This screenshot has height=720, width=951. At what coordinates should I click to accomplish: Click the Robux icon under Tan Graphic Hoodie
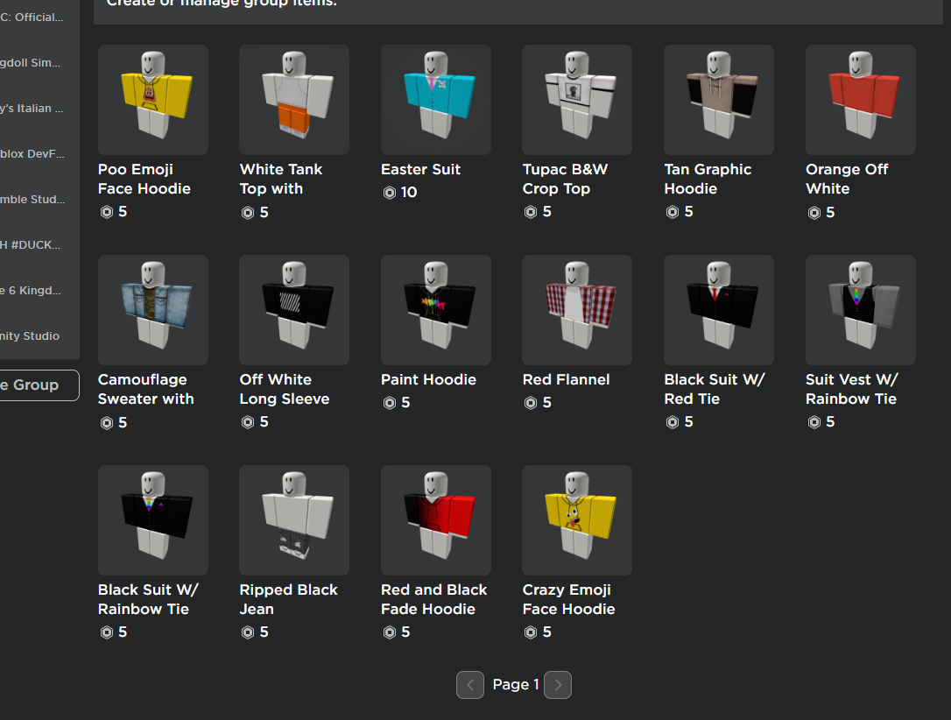click(x=672, y=212)
